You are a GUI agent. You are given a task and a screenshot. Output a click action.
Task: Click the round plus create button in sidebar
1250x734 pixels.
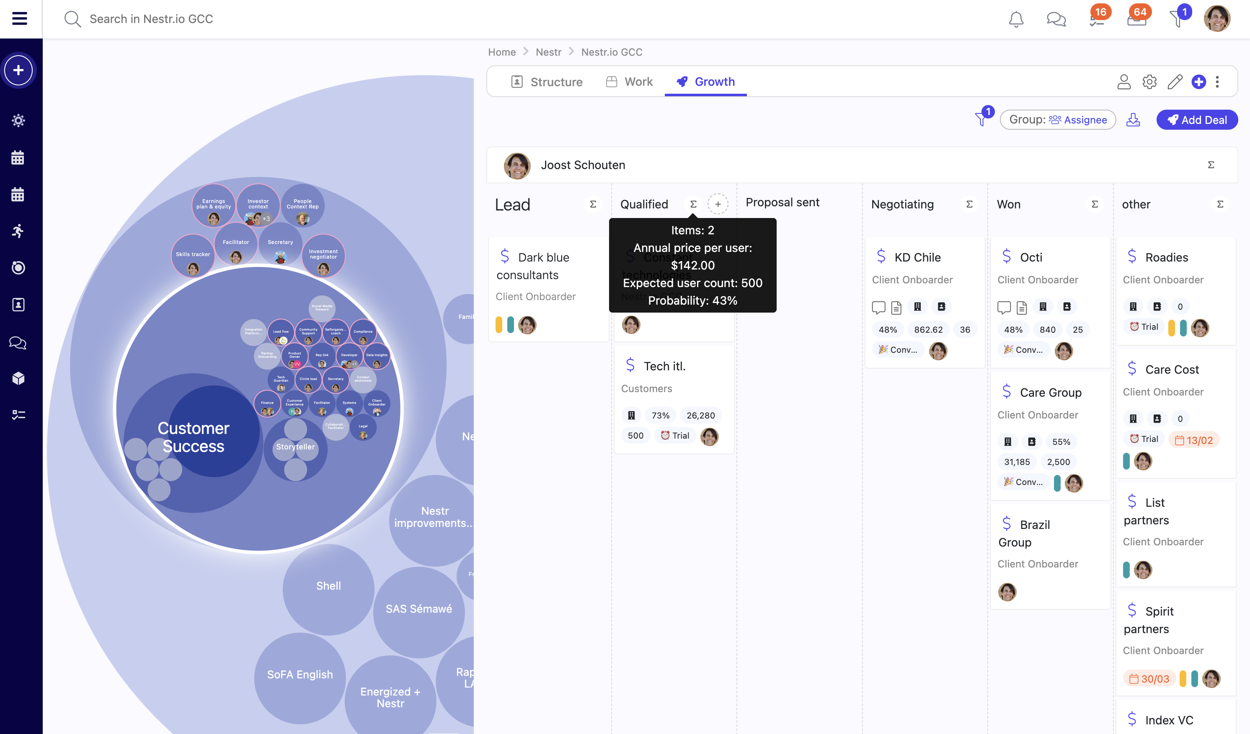coord(18,70)
